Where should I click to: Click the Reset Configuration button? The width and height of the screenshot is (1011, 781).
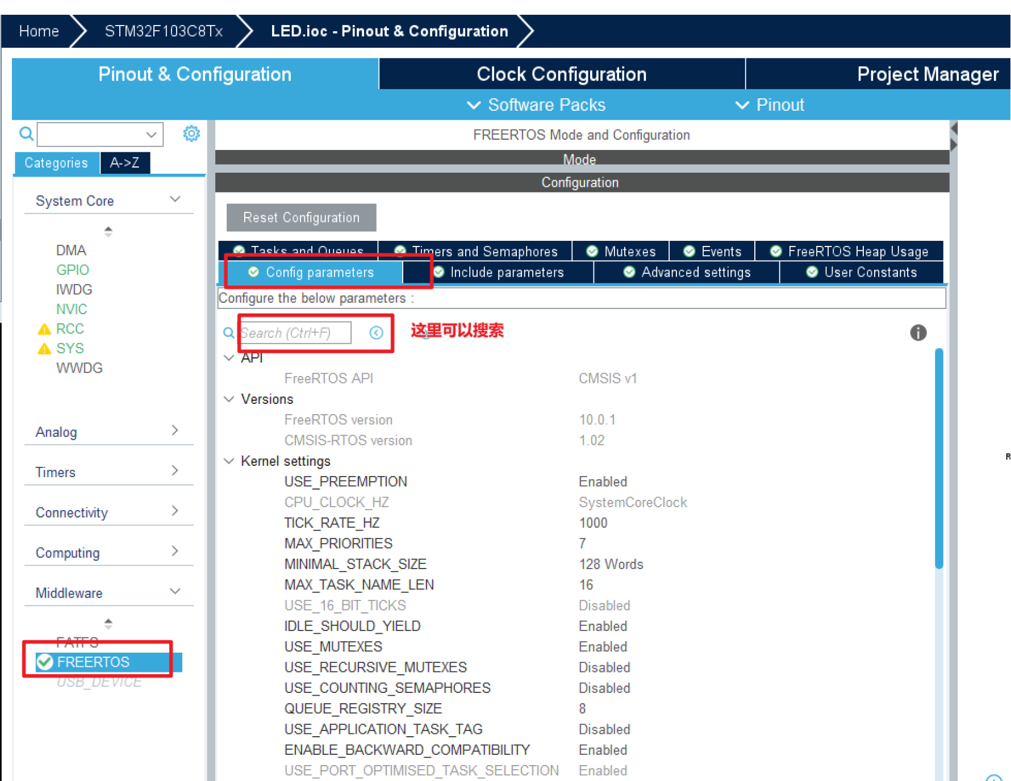(302, 218)
